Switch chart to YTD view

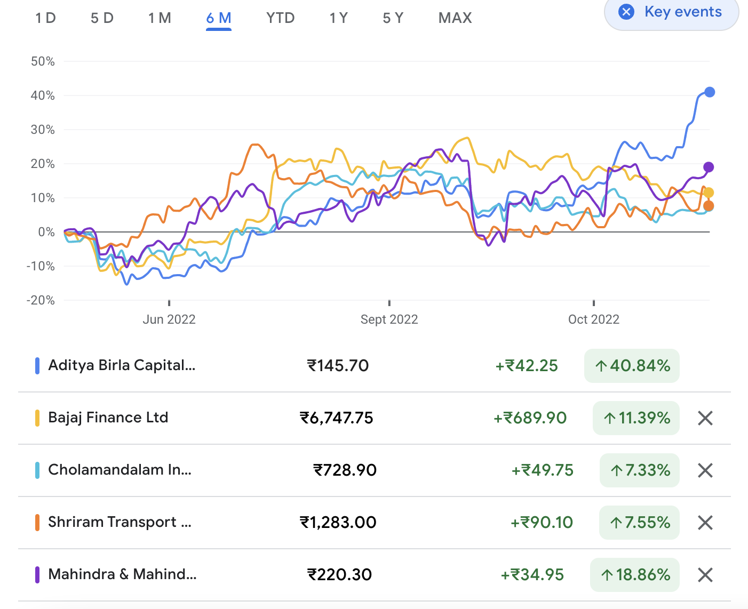tap(280, 18)
